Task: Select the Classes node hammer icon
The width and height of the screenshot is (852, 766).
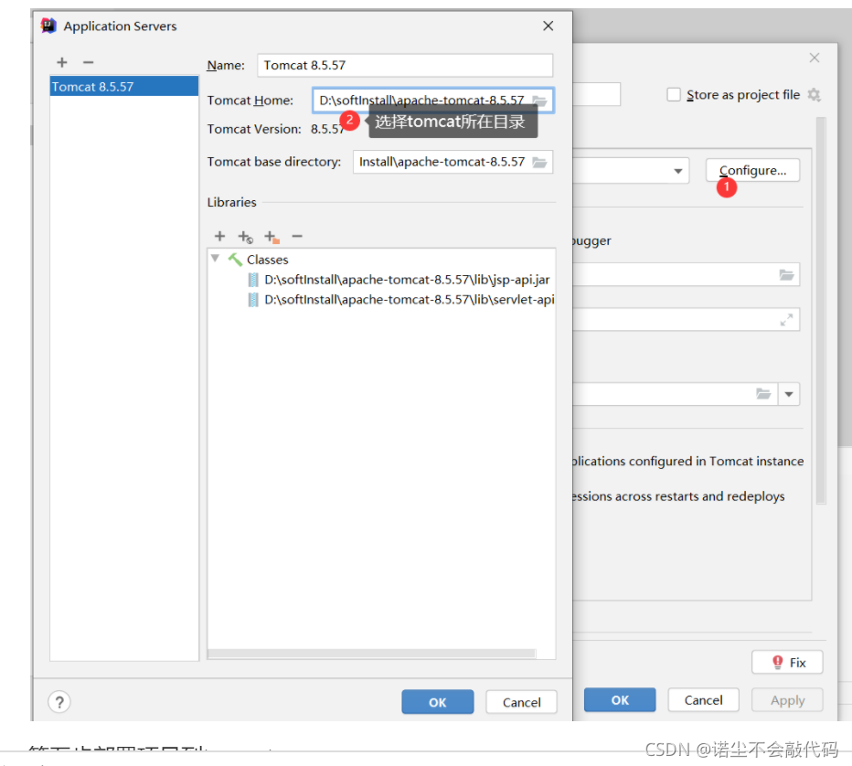Action: [235, 259]
